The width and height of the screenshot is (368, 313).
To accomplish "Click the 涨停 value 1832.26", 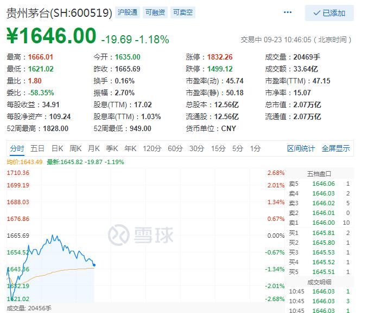I will coord(220,57).
